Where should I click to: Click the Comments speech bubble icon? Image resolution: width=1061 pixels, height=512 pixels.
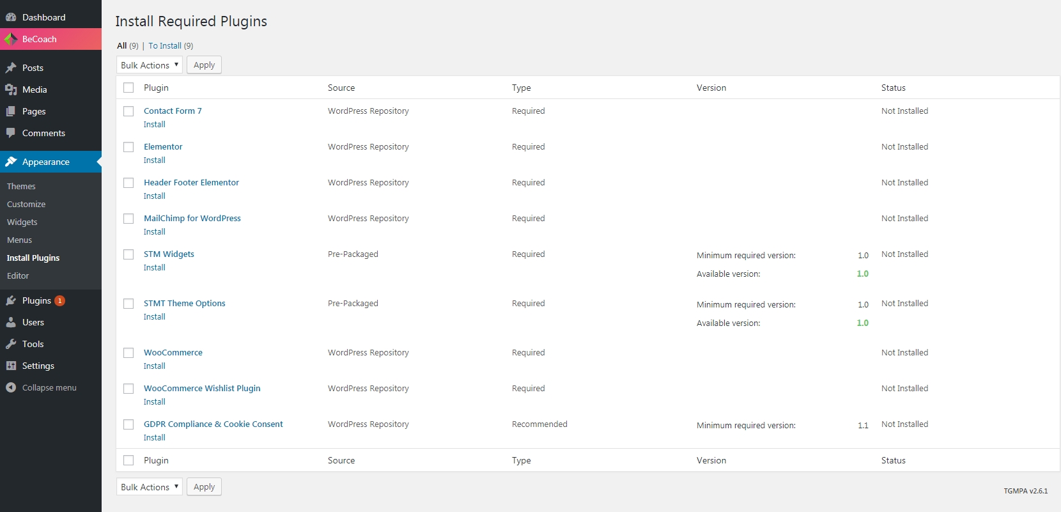point(11,133)
